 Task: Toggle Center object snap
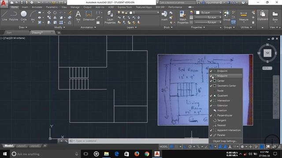tap(226, 81)
